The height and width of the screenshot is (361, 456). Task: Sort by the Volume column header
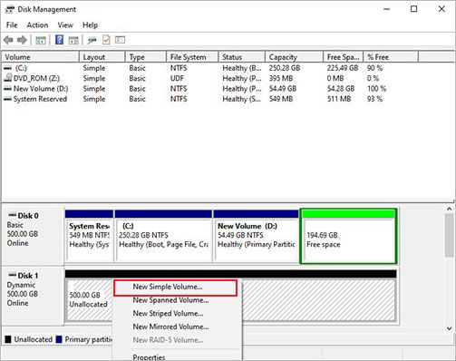pyautogui.click(x=41, y=57)
